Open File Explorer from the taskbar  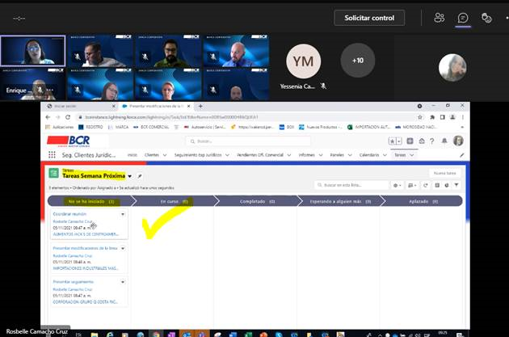(x=95, y=335)
